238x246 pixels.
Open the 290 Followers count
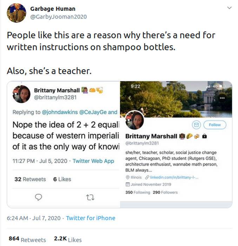tap(165, 192)
